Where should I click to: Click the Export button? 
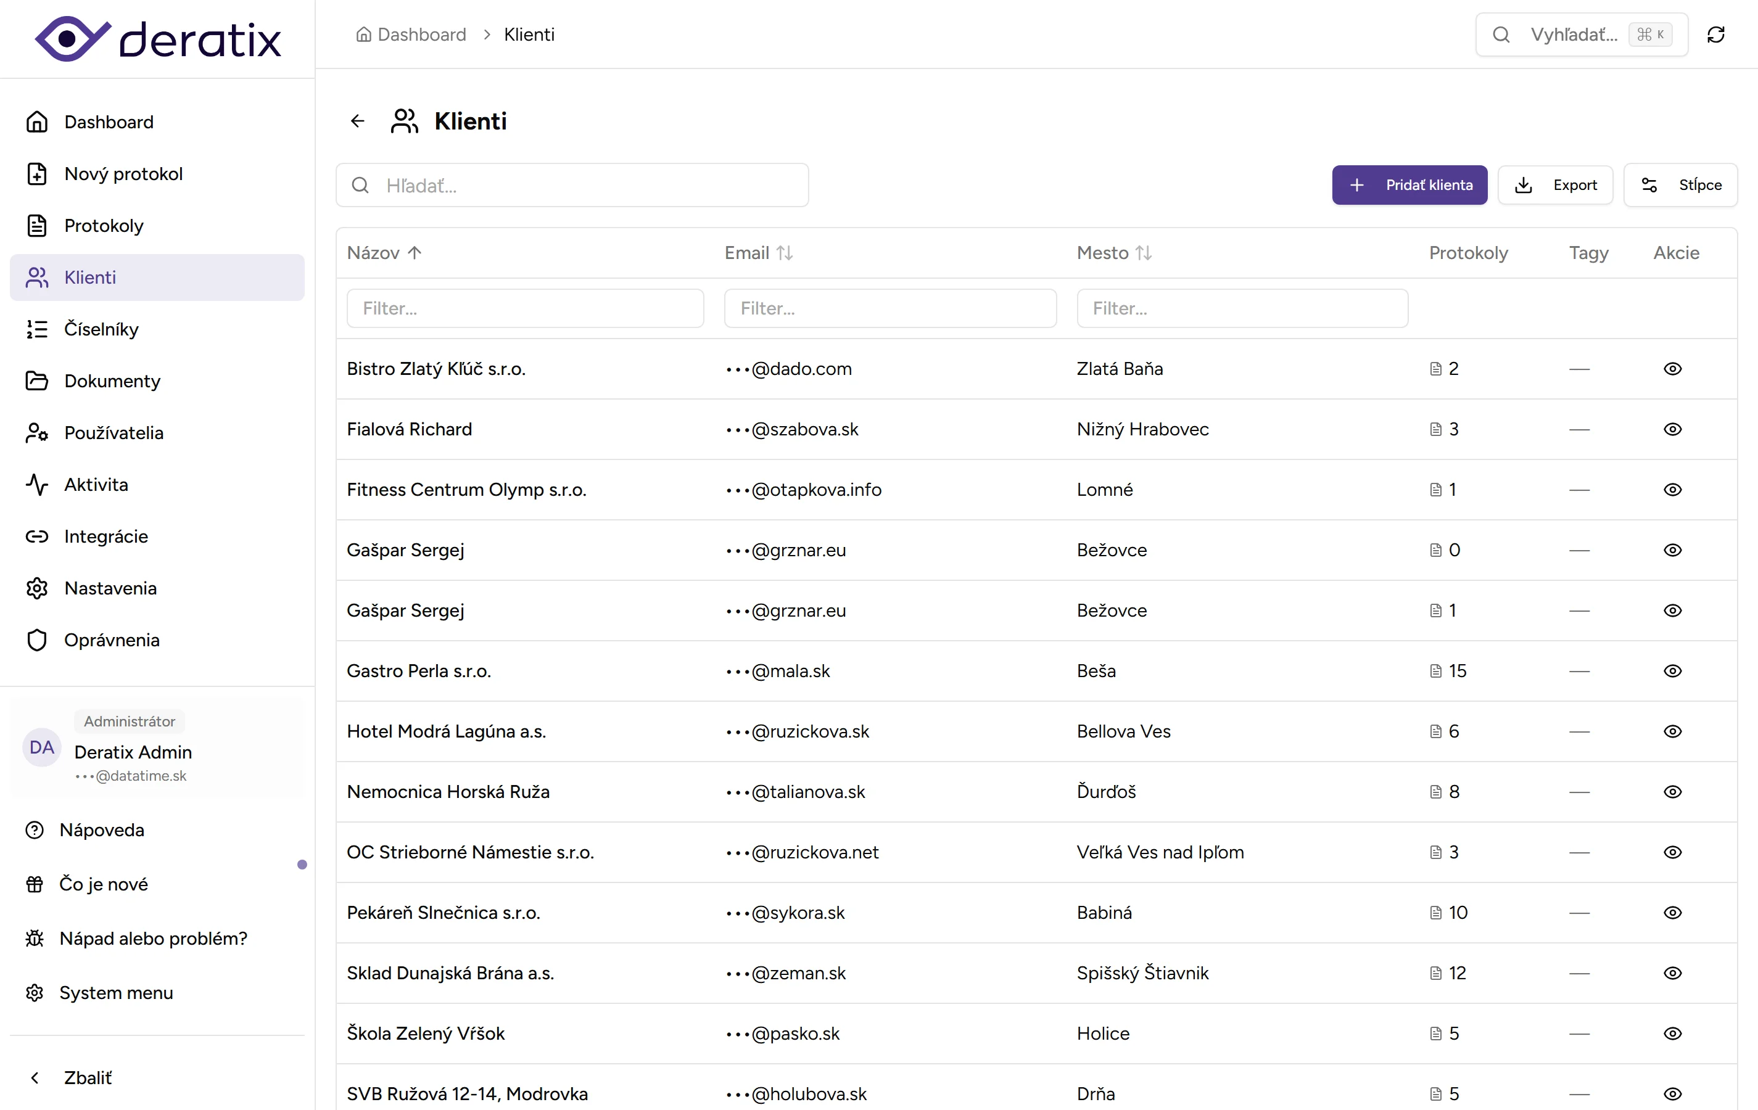click(x=1555, y=186)
